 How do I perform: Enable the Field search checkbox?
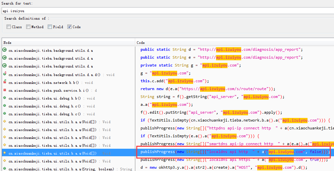coord(50,27)
